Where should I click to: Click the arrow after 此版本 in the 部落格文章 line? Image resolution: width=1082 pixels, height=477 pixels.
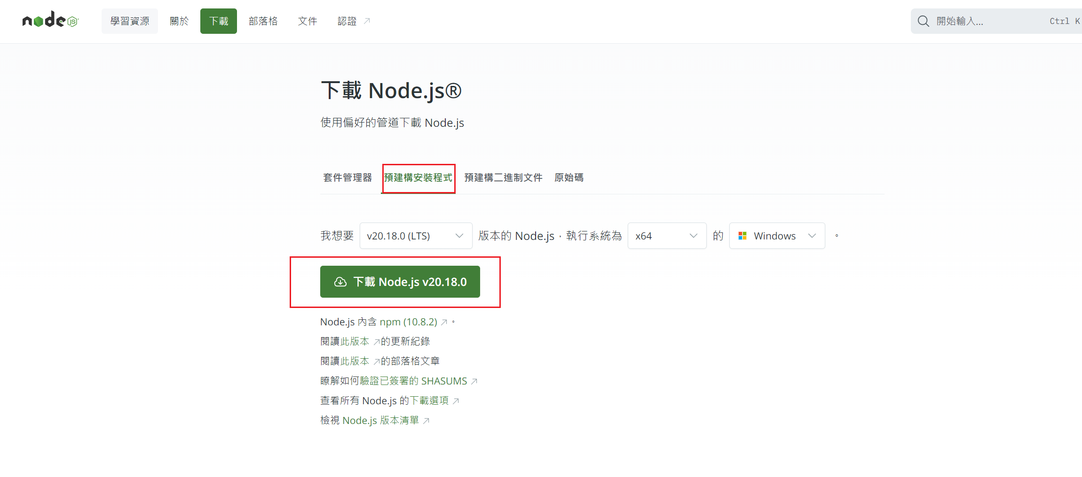click(376, 362)
